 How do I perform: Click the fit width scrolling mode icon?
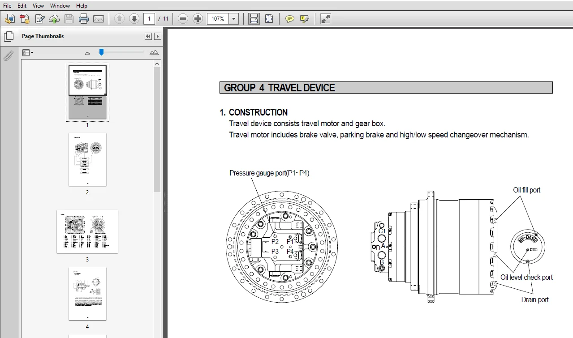(x=254, y=19)
